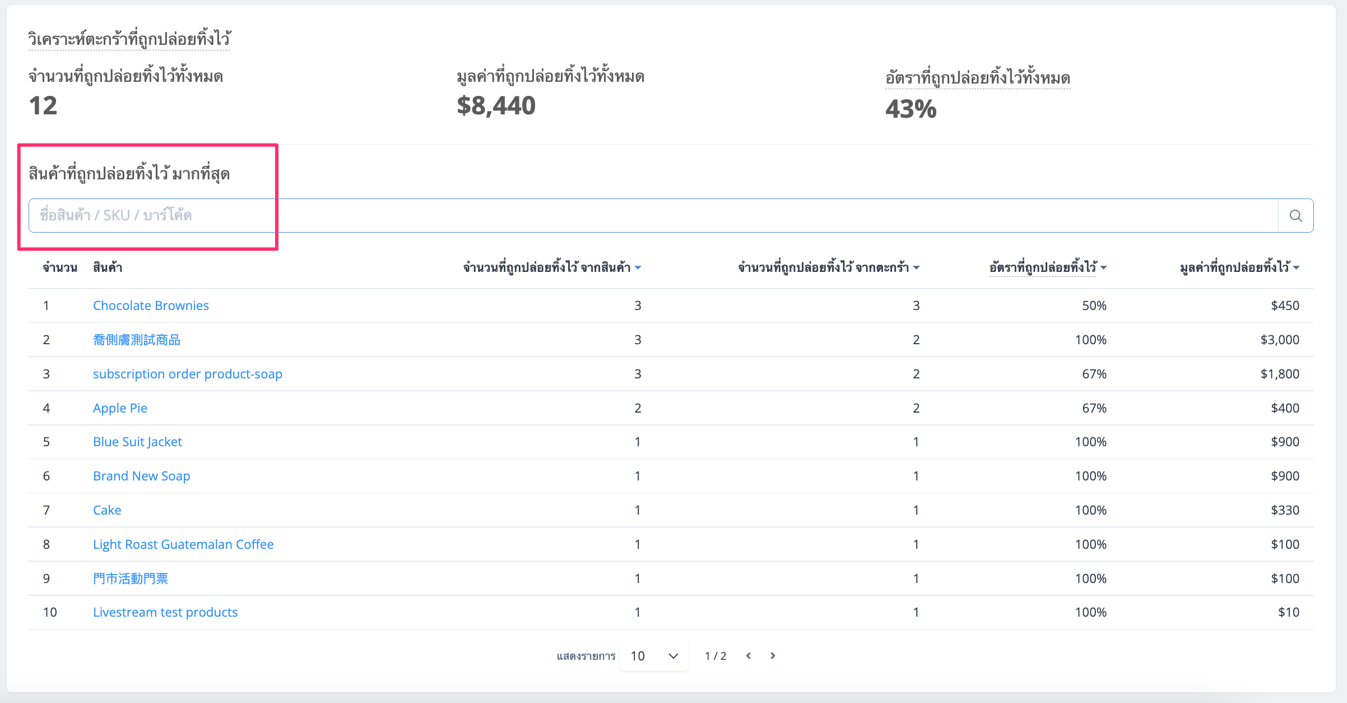The height and width of the screenshot is (703, 1347).
Task: Click $10 value in Livestream test products row
Action: click(x=1289, y=612)
